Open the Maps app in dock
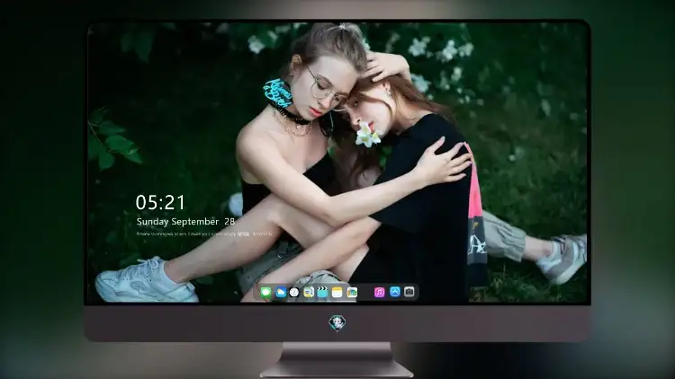Screen dimensions: 675x379 point(309,293)
